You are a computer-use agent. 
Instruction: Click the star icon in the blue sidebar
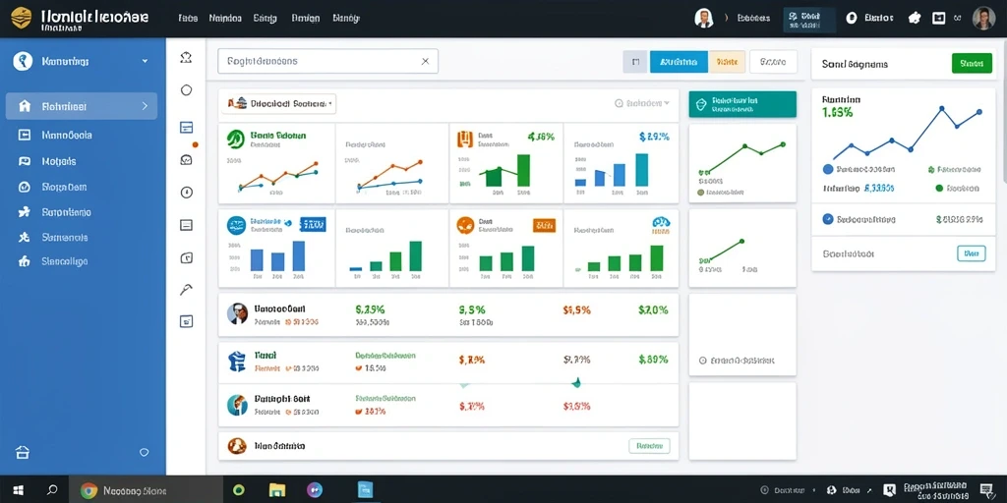tap(25, 212)
